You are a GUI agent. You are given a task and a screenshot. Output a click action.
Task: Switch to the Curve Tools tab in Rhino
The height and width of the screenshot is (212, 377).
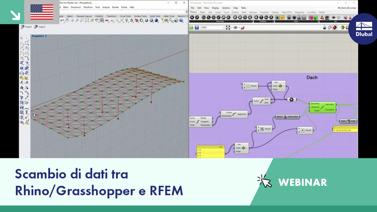point(125,16)
